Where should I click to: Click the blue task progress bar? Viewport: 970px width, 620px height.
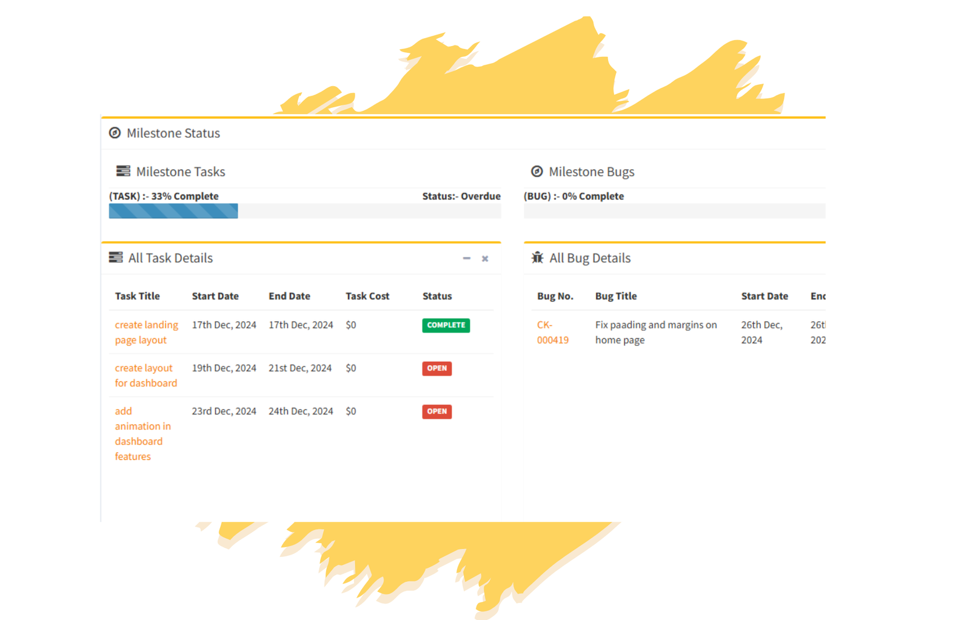173,211
